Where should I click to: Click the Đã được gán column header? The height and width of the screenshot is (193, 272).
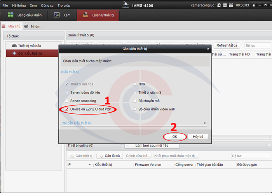tap(247, 165)
